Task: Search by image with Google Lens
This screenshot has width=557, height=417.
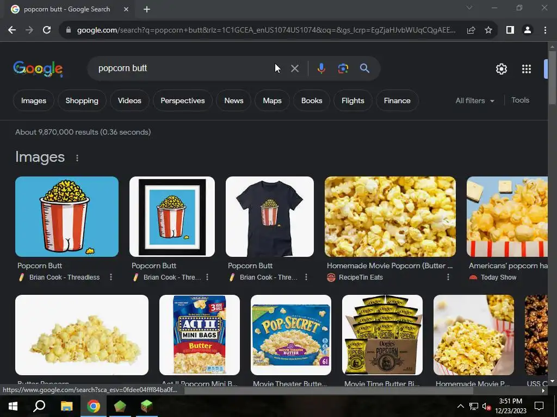Action: (343, 68)
